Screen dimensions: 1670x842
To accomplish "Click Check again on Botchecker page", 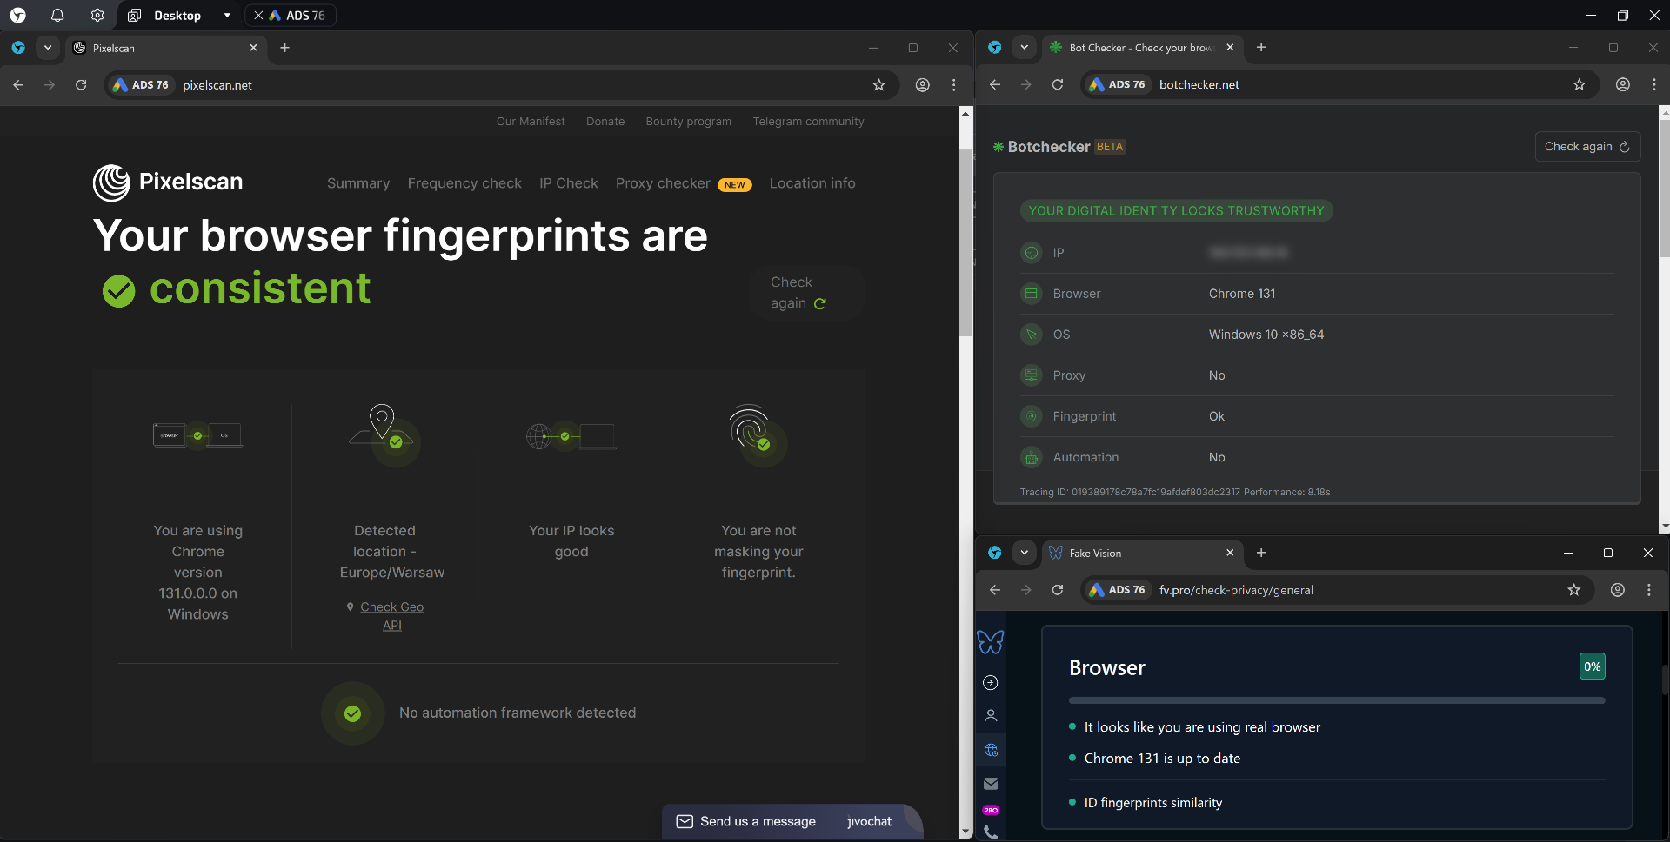I will click(1587, 147).
